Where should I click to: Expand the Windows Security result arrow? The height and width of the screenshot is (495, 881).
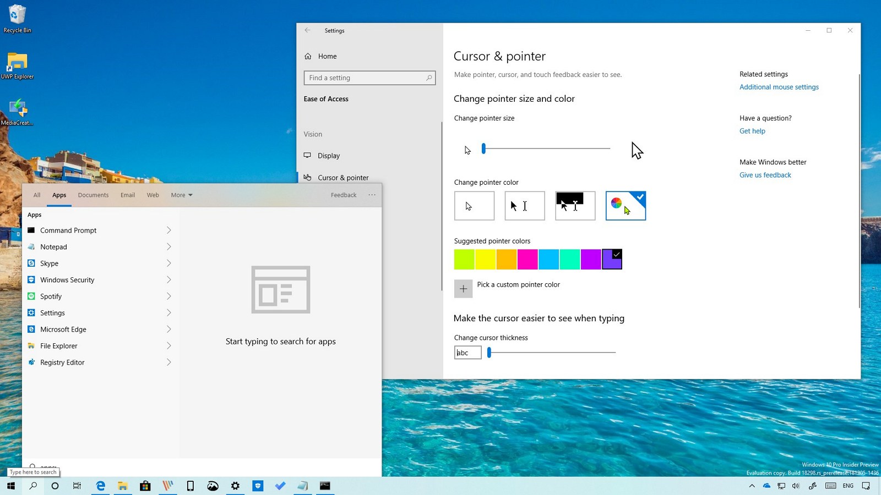pyautogui.click(x=169, y=279)
